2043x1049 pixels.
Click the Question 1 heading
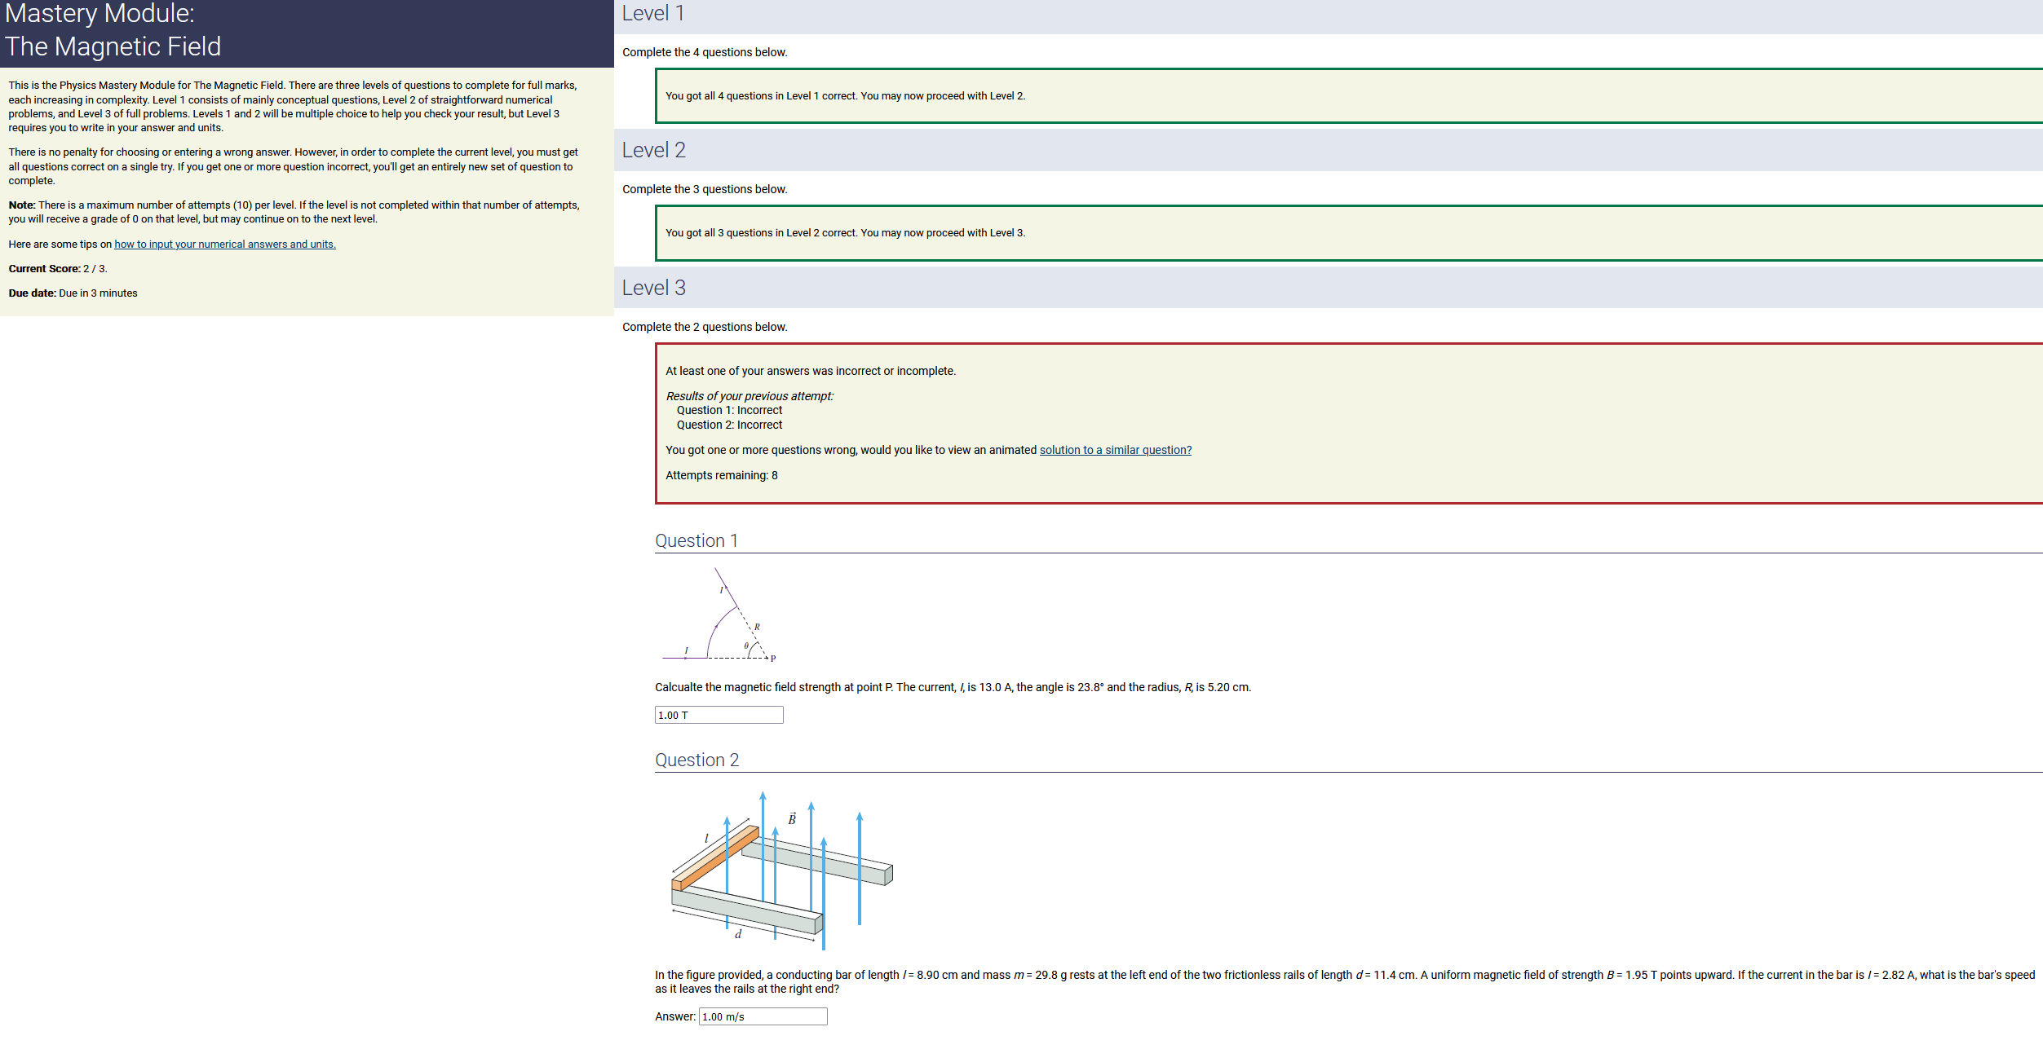(x=696, y=540)
